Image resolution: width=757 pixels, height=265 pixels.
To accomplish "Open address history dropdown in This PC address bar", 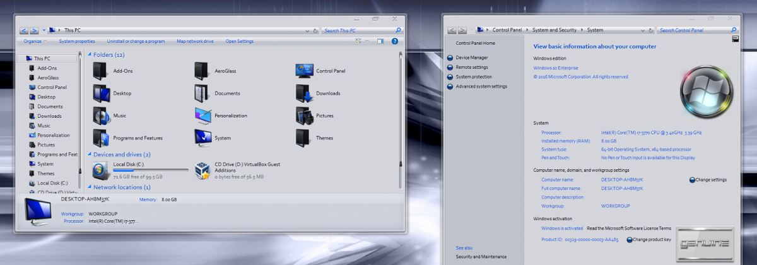I will pyautogui.click(x=308, y=30).
